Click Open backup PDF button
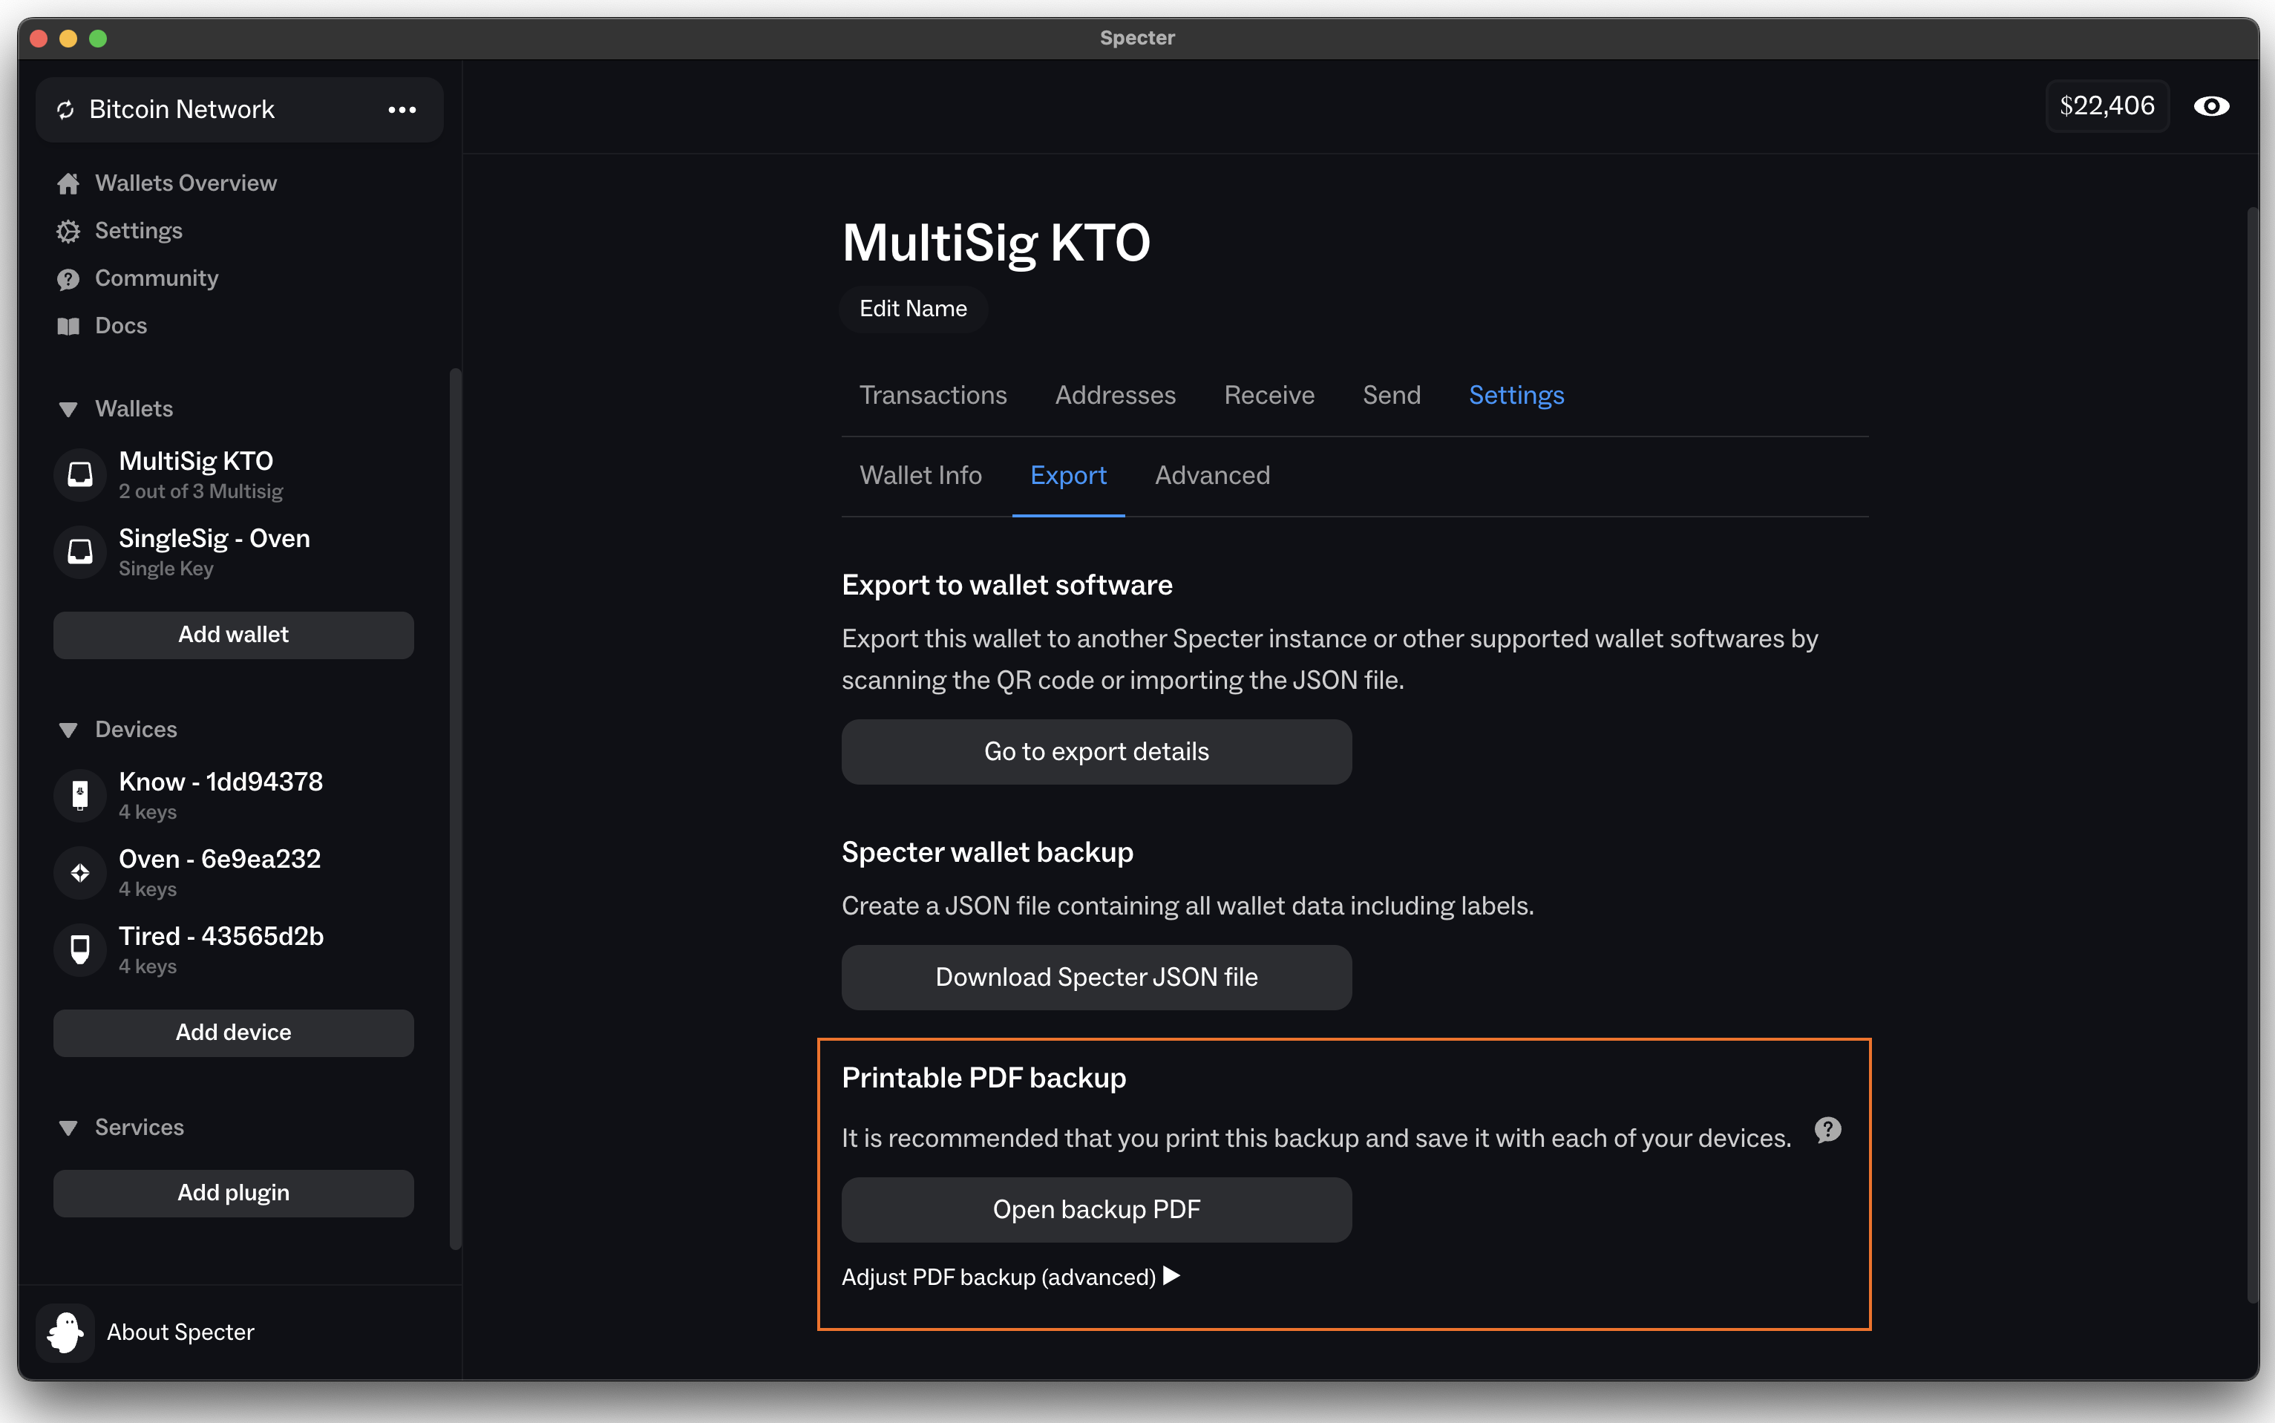 (1096, 1210)
